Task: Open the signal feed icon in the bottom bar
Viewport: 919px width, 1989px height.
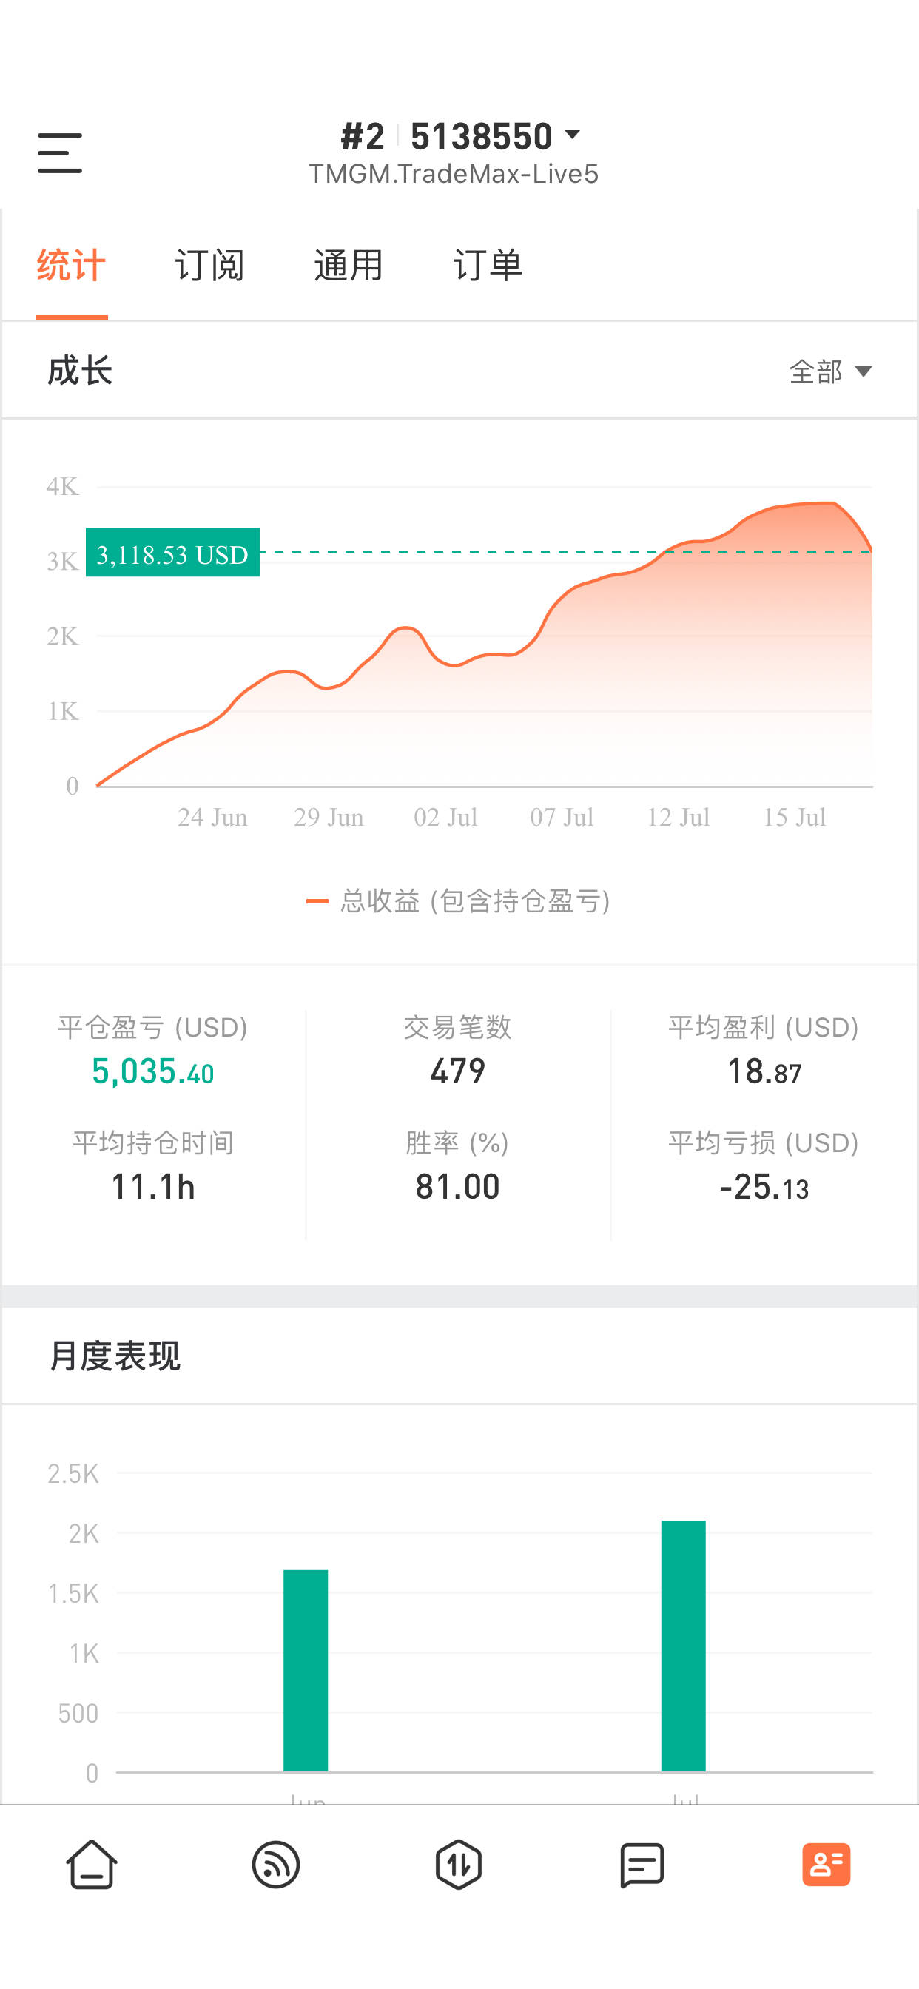Action: (276, 1865)
